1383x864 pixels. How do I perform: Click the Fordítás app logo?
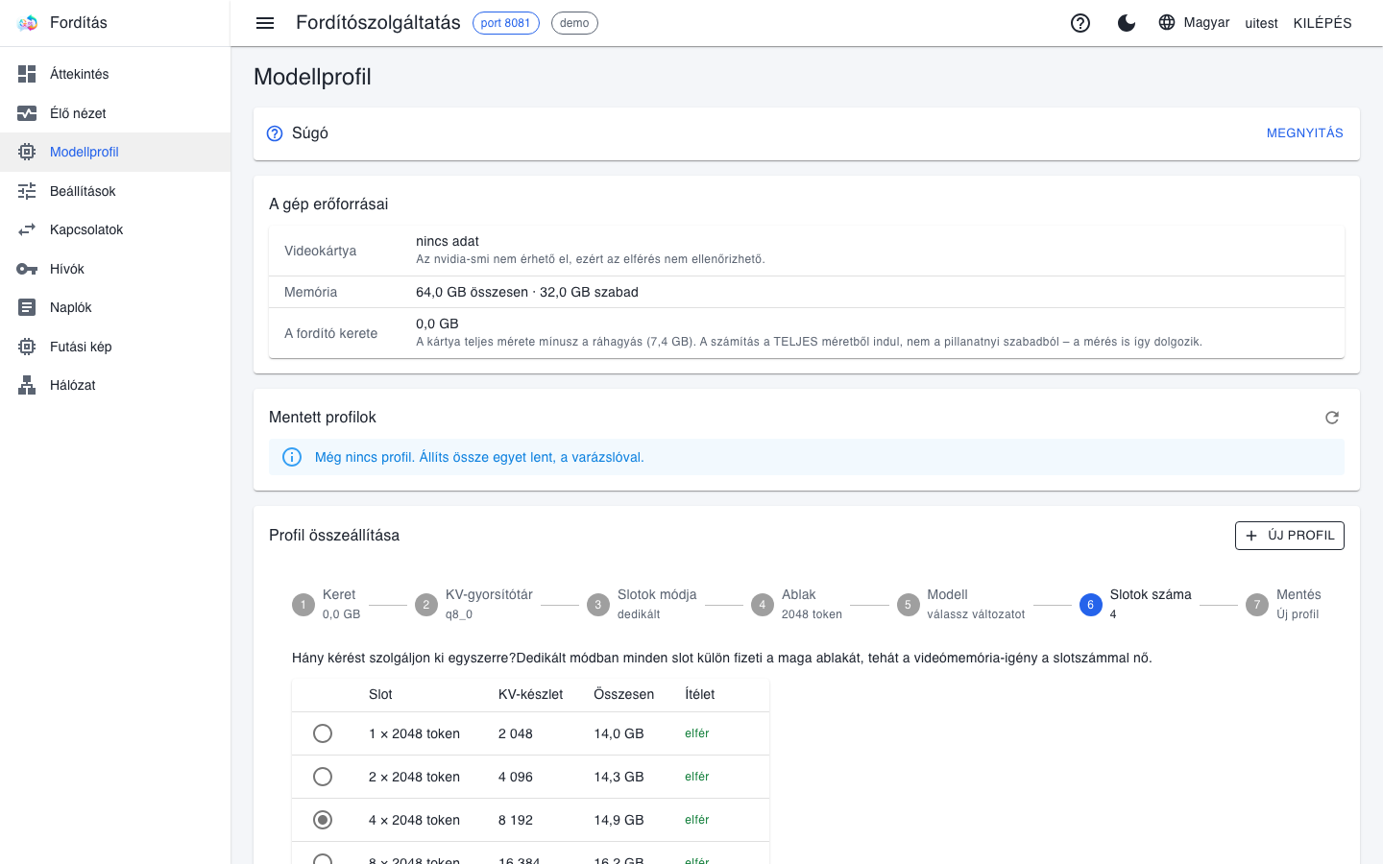pyautogui.click(x=27, y=23)
